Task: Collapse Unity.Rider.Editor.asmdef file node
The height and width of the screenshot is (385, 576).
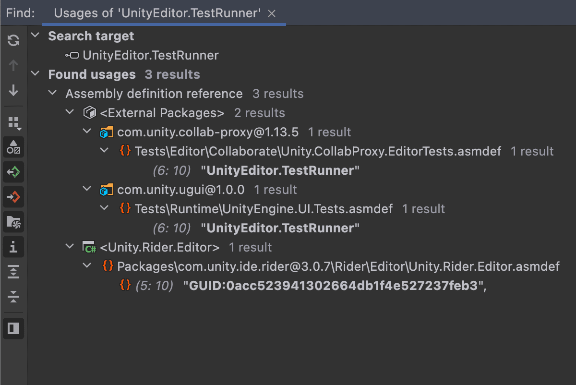Action: pos(87,266)
